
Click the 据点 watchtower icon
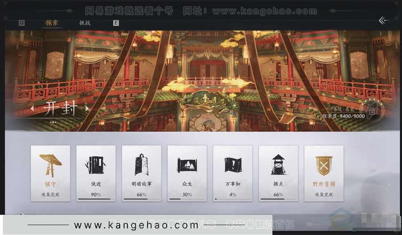pyautogui.click(x=278, y=164)
